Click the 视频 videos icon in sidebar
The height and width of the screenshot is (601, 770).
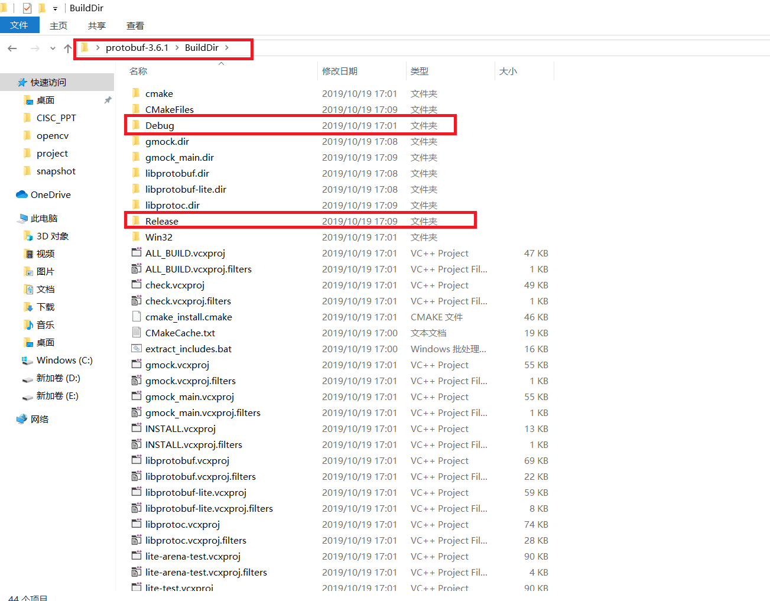point(28,254)
